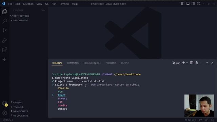Open the Terminal menu
The width and height of the screenshot is (217, 122).
click(64, 4)
